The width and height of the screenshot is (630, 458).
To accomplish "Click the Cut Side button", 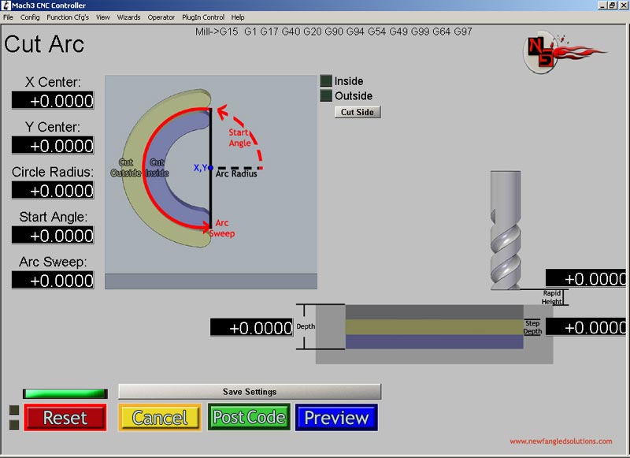I will (x=358, y=112).
